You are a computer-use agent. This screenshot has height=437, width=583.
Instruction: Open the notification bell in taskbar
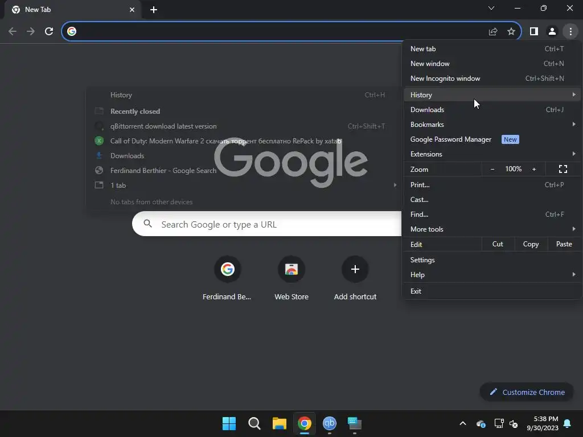pyautogui.click(x=568, y=423)
